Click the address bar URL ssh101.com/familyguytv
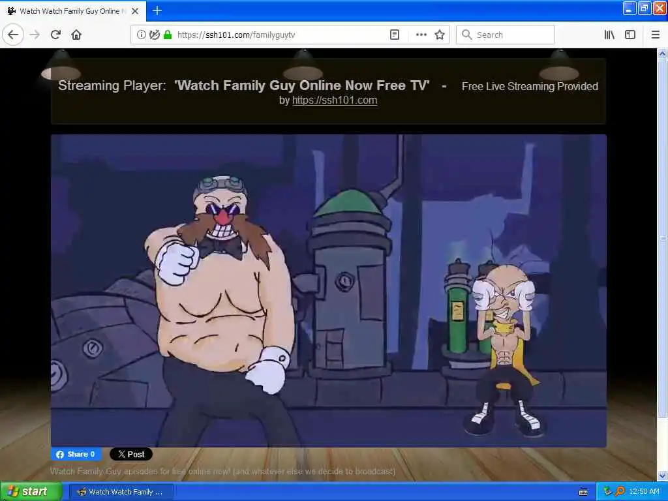Viewport: 668px width, 501px height. coord(236,35)
